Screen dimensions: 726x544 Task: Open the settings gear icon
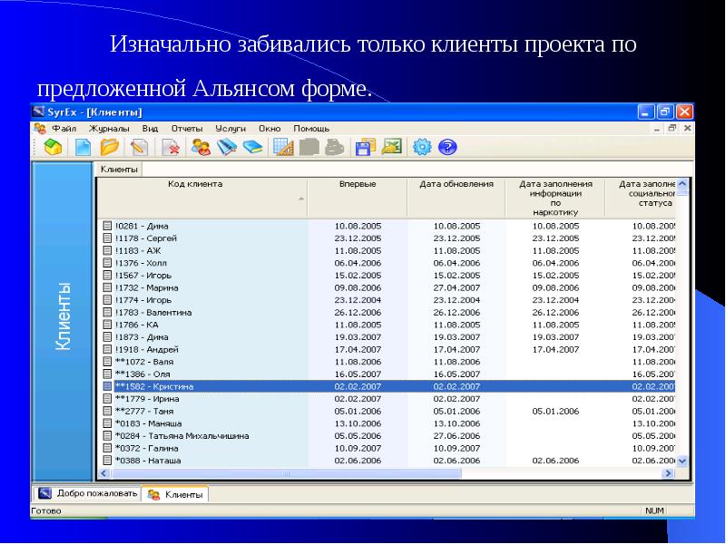(x=421, y=147)
